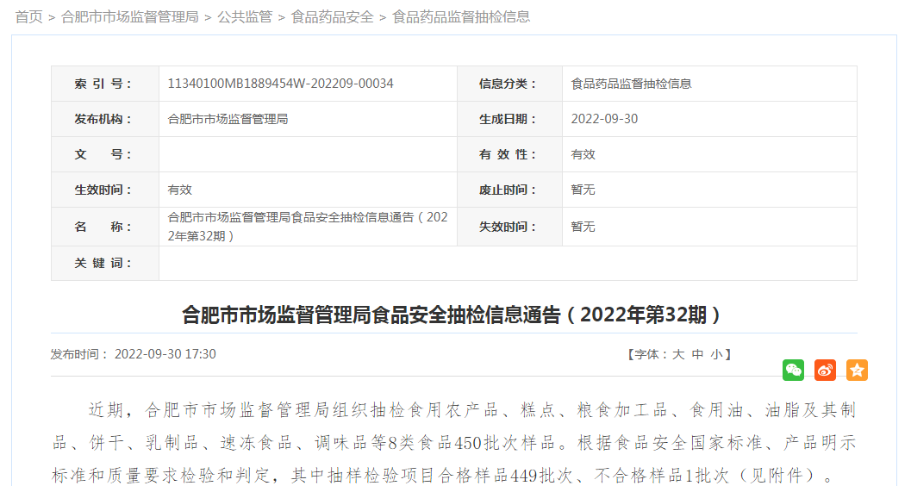
Task: Click 发布机构 value 合肥市市场监督管理局 in the table
Action: pyautogui.click(x=228, y=119)
